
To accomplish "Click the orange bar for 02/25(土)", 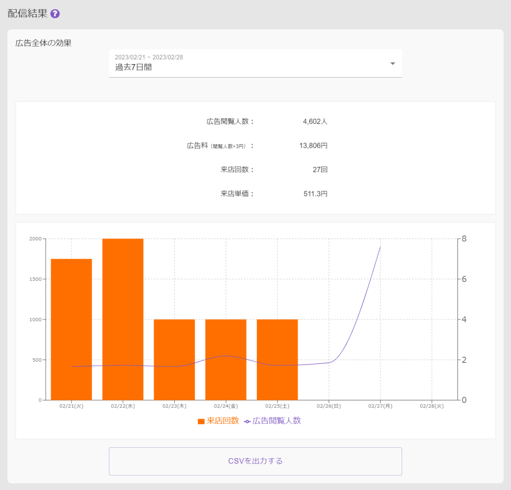I will point(277,360).
